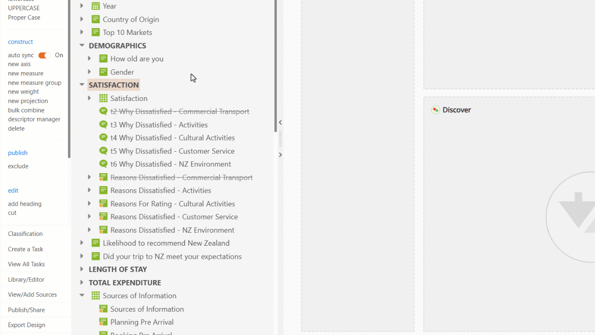Image resolution: width=595 pixels, height=335 pixels.
Task: Expand Reasons Dissatisfied - NZ Environment
Action: (x=89, y=230)
